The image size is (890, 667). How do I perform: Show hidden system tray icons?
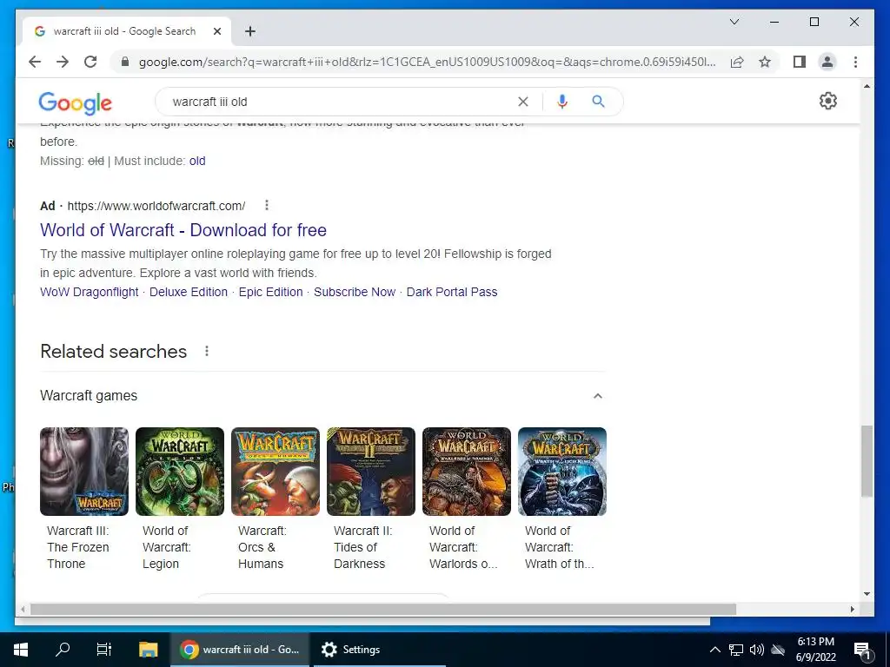click(714, 650)
